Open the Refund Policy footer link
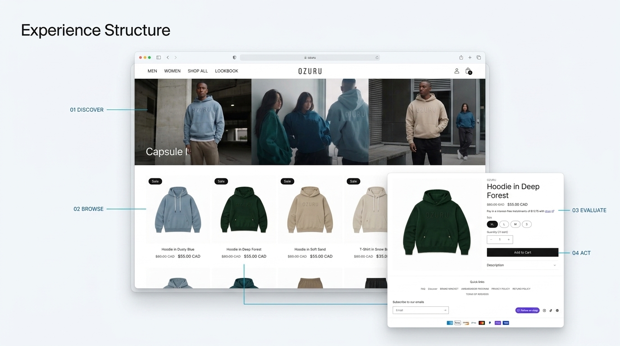The image size is (620, 346). 521,289
